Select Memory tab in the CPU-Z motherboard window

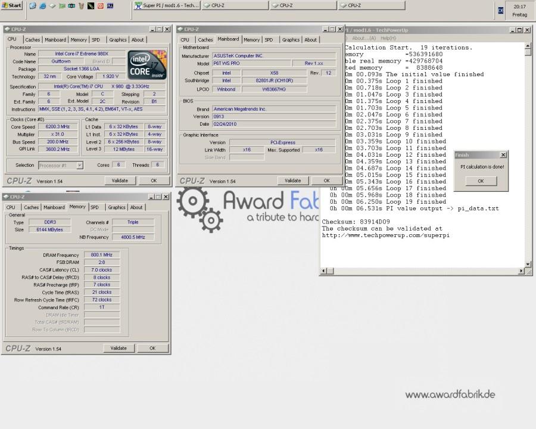(251, 40)
